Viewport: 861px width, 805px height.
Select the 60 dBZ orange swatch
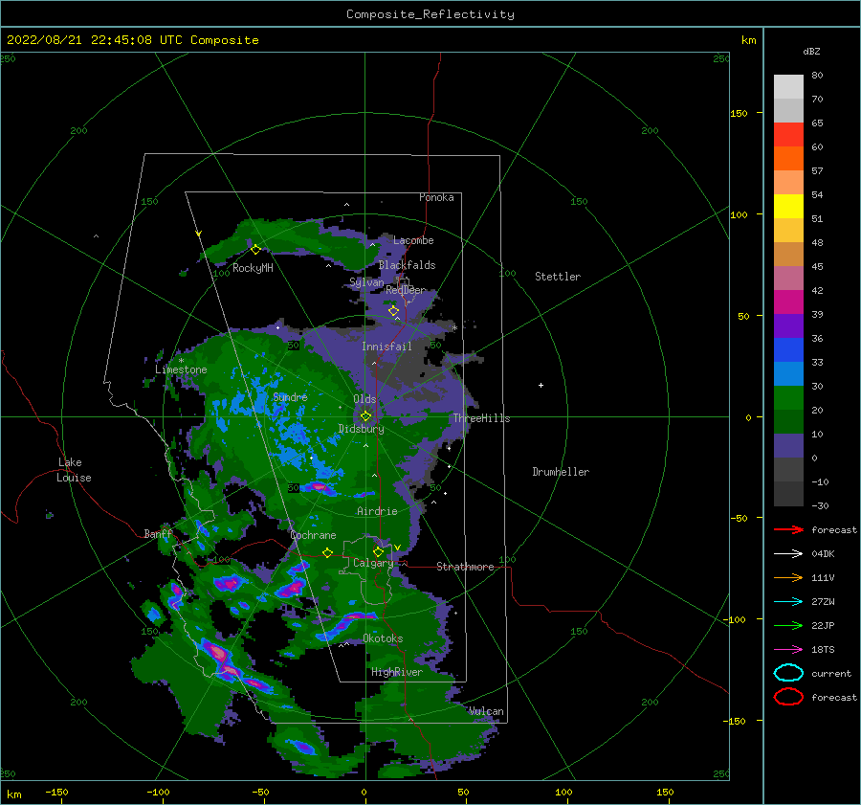[x=788, y=158]
